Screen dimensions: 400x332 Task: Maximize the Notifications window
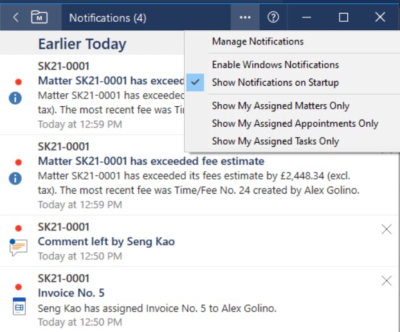pyautogui.click(x=343, y=17)
